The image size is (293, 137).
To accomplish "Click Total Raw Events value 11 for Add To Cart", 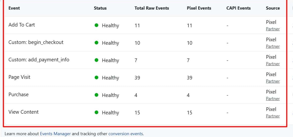I will tap(137, 25).
